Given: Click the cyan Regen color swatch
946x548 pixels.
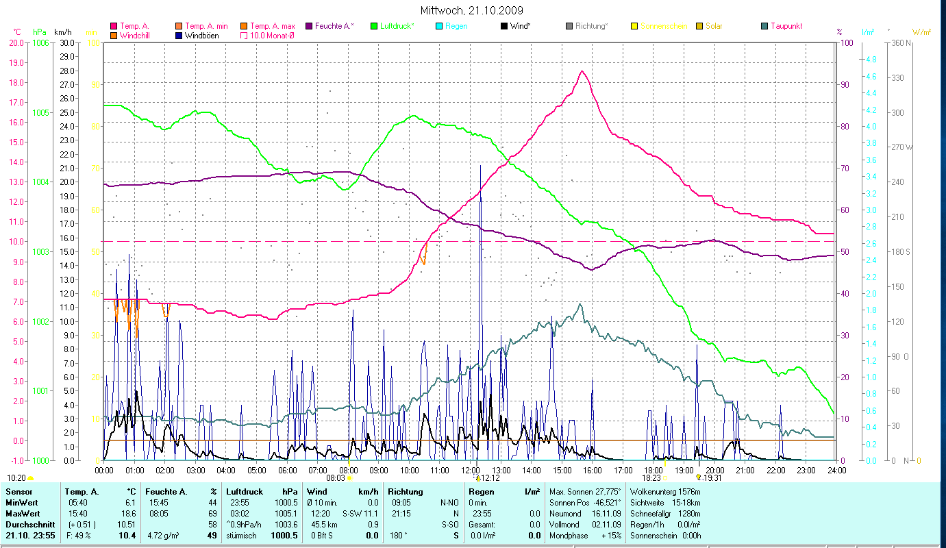Looking at the screenshot, I should click(439, 26).
